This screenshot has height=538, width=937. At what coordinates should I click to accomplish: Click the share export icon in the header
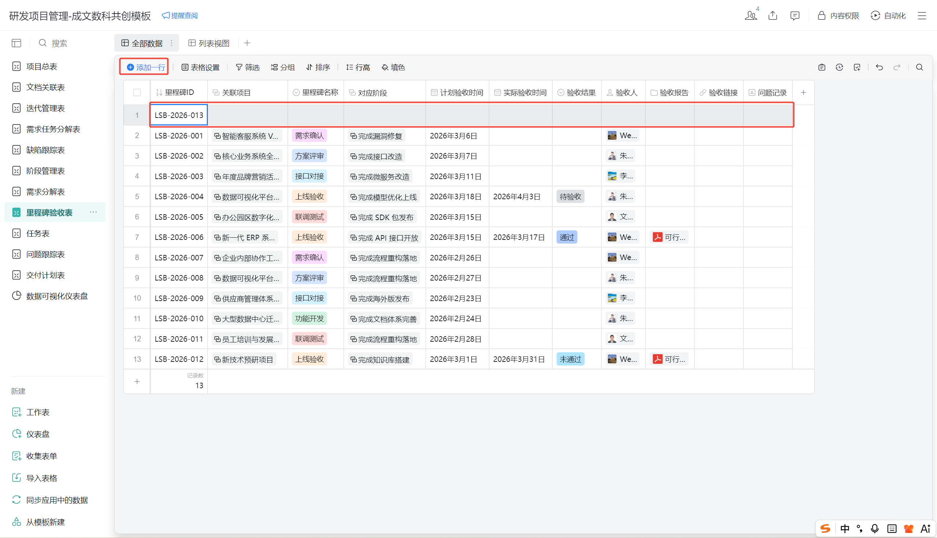pos(773,15)
